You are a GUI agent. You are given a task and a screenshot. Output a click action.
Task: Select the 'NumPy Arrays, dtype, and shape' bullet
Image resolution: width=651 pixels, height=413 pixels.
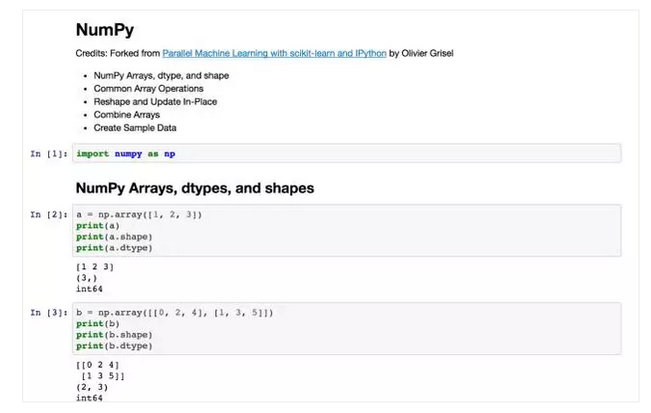[x=161, y=75]
